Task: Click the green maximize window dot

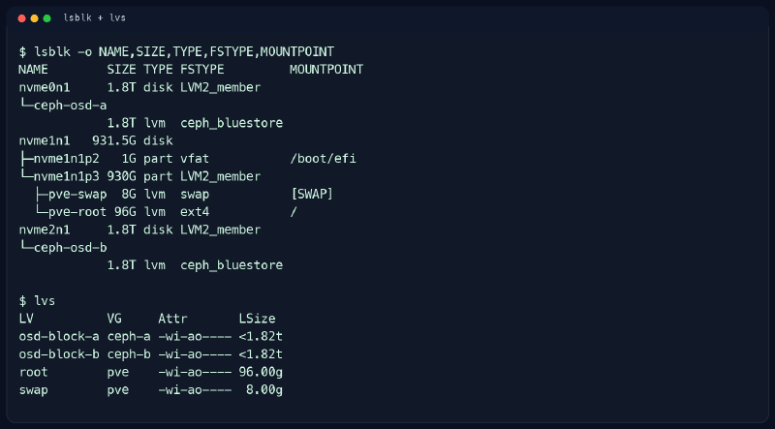Action: tap(46, 18)
